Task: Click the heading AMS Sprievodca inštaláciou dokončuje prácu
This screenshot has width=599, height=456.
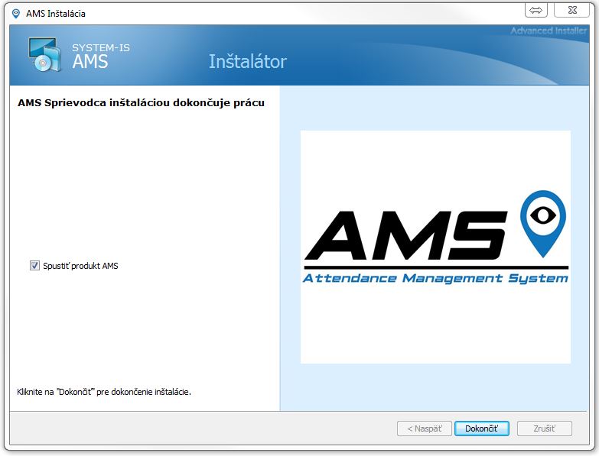Action: click(x=141, y=102)
